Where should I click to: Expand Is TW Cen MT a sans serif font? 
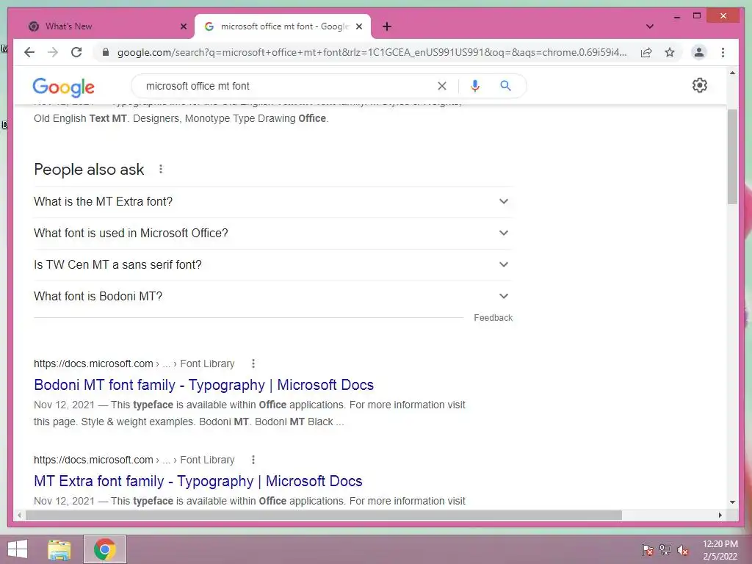273,264
